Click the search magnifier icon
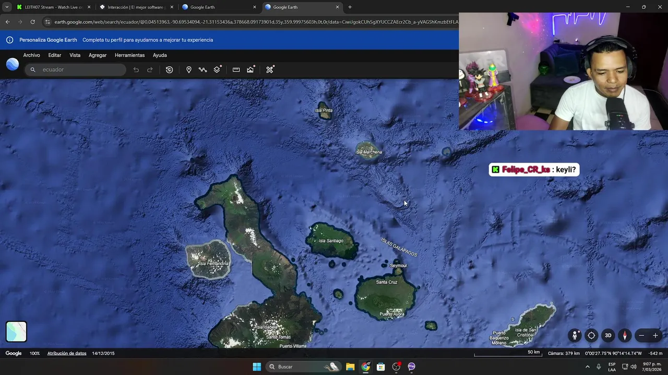The image size is (668, 375). 33,70
